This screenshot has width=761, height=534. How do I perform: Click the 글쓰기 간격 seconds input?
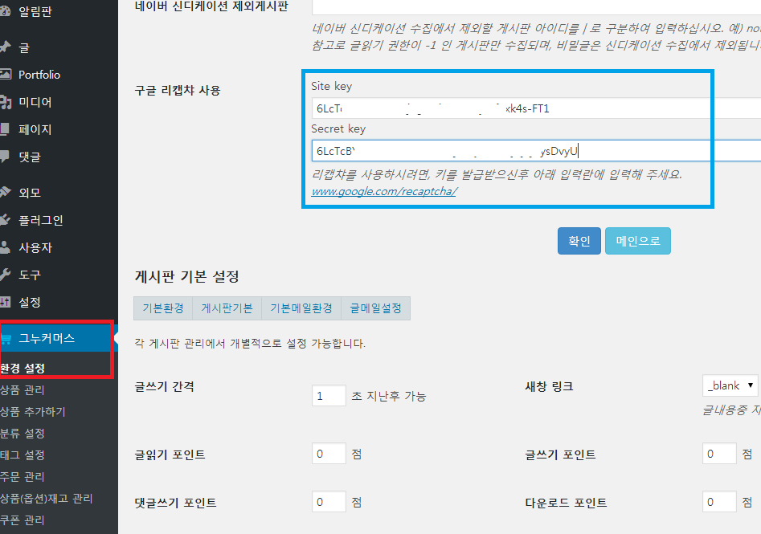329,396
